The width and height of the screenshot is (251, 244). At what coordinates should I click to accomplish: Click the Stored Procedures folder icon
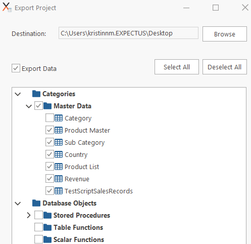(x=47, y=215)
